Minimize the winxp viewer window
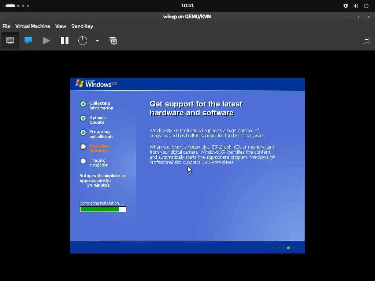This screenshot has height=281, width=375. [x=348, y=17]
